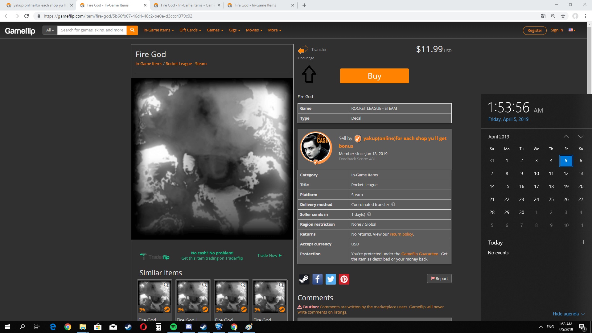Click Delivery method help question icon
592x333 pixels.
tap(393, 204)
